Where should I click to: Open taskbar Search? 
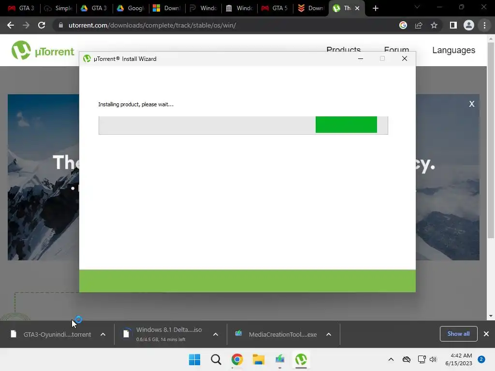[216, 359]
